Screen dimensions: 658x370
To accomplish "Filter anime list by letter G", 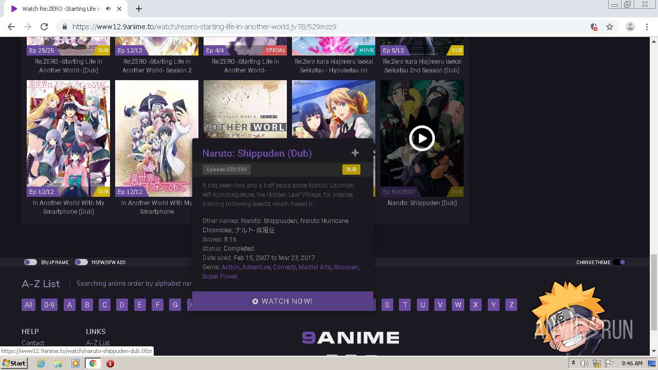I will (x=175, y=305).
